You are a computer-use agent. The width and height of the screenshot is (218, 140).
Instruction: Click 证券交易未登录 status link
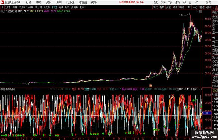[127, 2]
